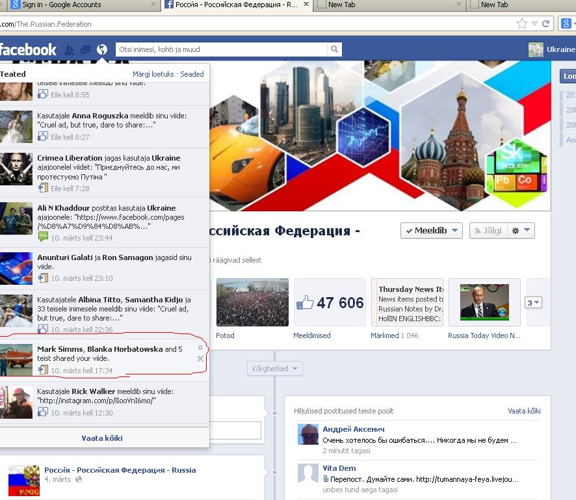Open the 47 606 likes box
The height and width of the screenshot is (500, 576).
tap(330, 302)
